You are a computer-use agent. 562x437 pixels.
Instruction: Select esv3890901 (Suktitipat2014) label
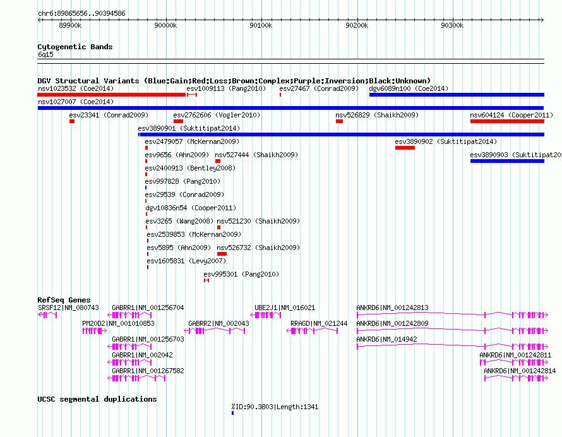tap(189, 128)
